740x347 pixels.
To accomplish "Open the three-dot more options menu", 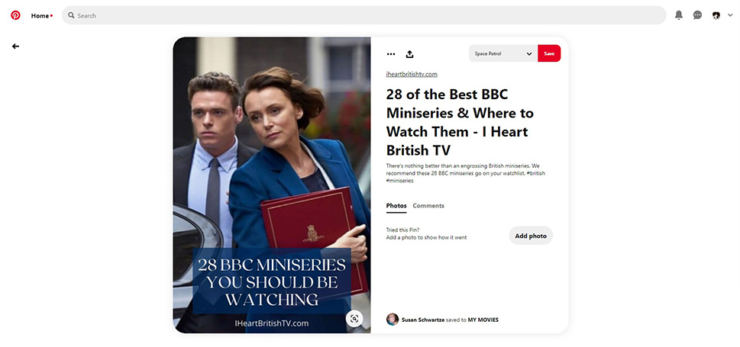I will 391,54.
